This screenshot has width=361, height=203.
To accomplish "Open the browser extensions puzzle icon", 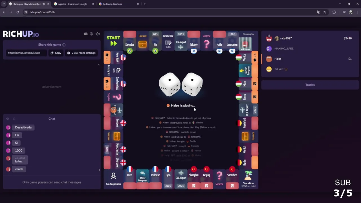I will pos(334,12).
